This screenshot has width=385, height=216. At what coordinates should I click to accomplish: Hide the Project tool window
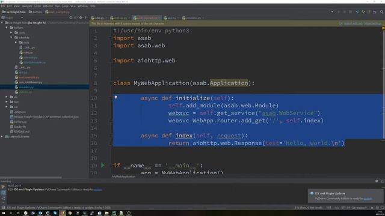coord(85,17)
